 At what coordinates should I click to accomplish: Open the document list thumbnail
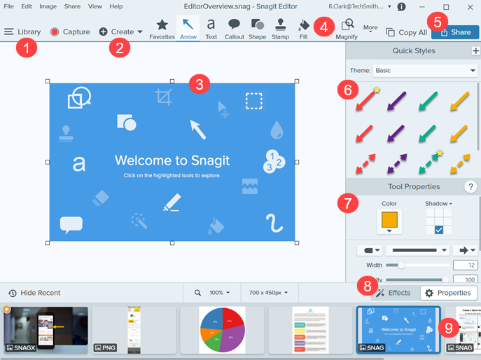coord(310,330)
